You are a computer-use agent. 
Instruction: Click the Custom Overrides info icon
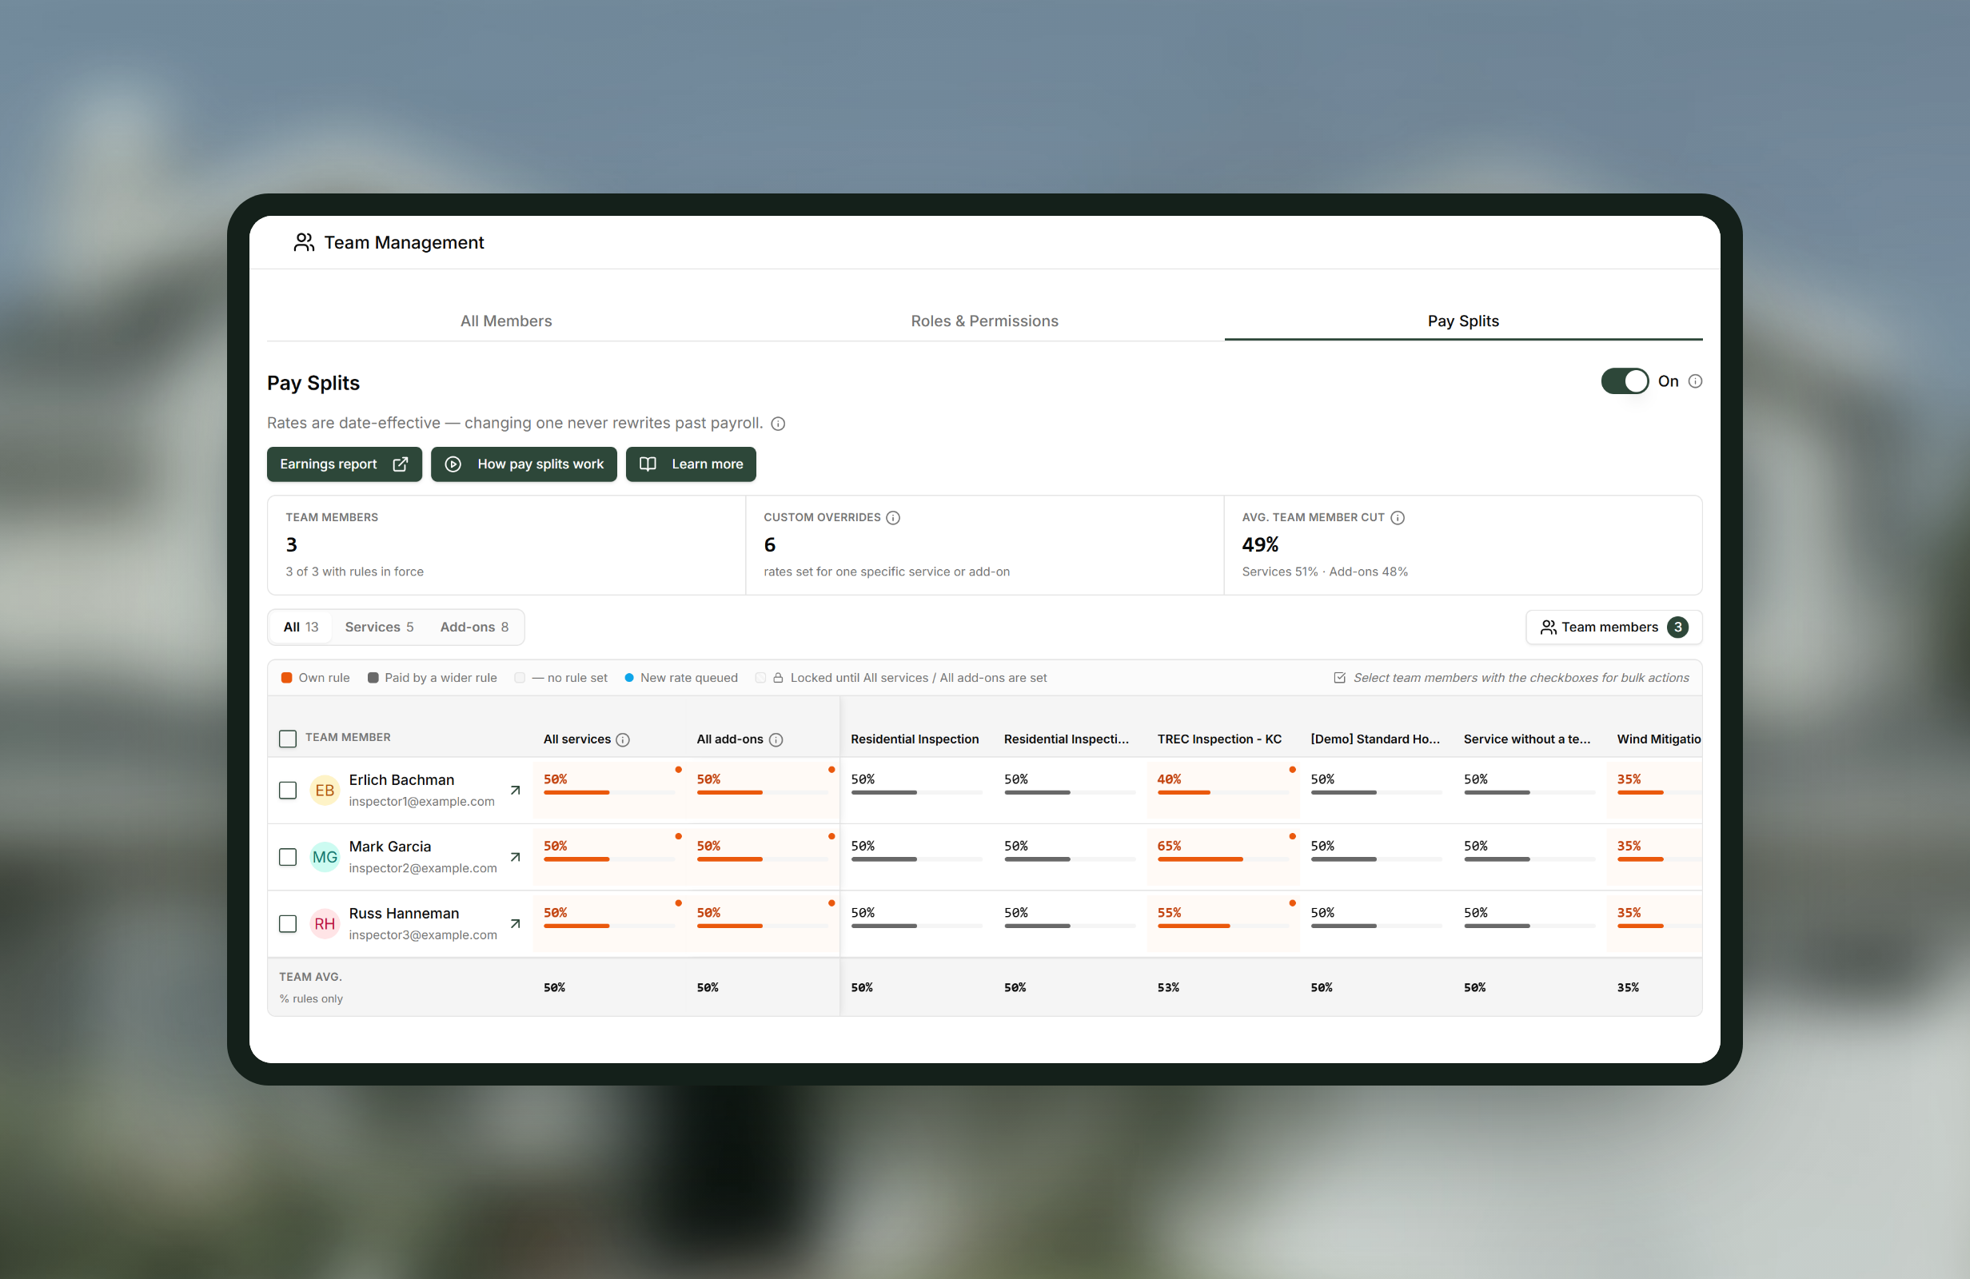[x=893, y=517]
